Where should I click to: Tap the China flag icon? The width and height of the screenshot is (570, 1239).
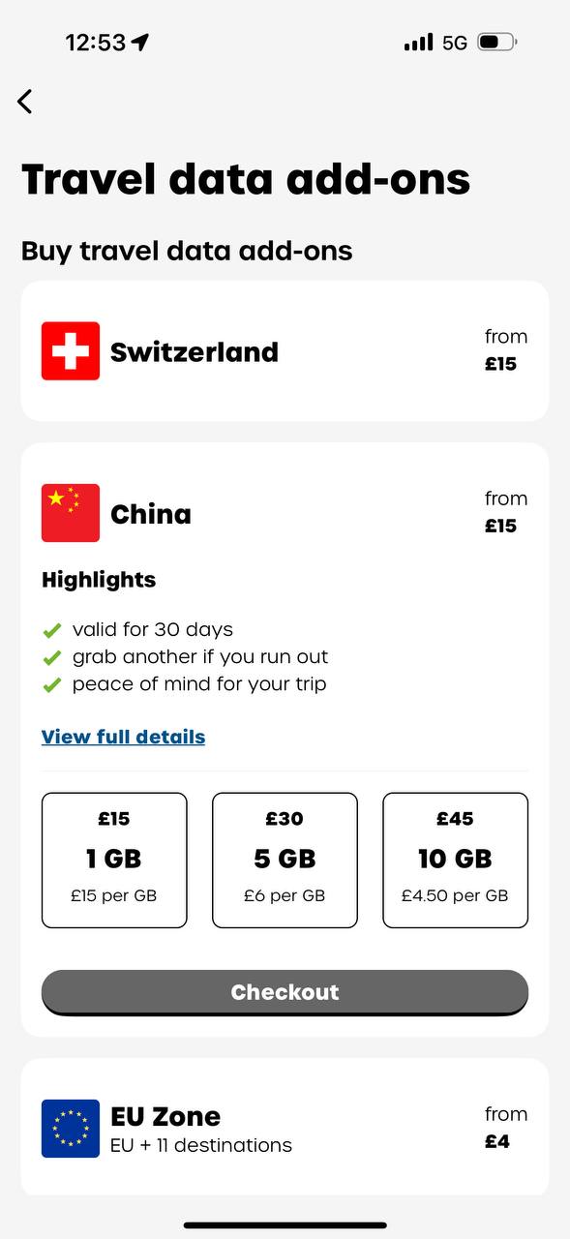(71, 513)
